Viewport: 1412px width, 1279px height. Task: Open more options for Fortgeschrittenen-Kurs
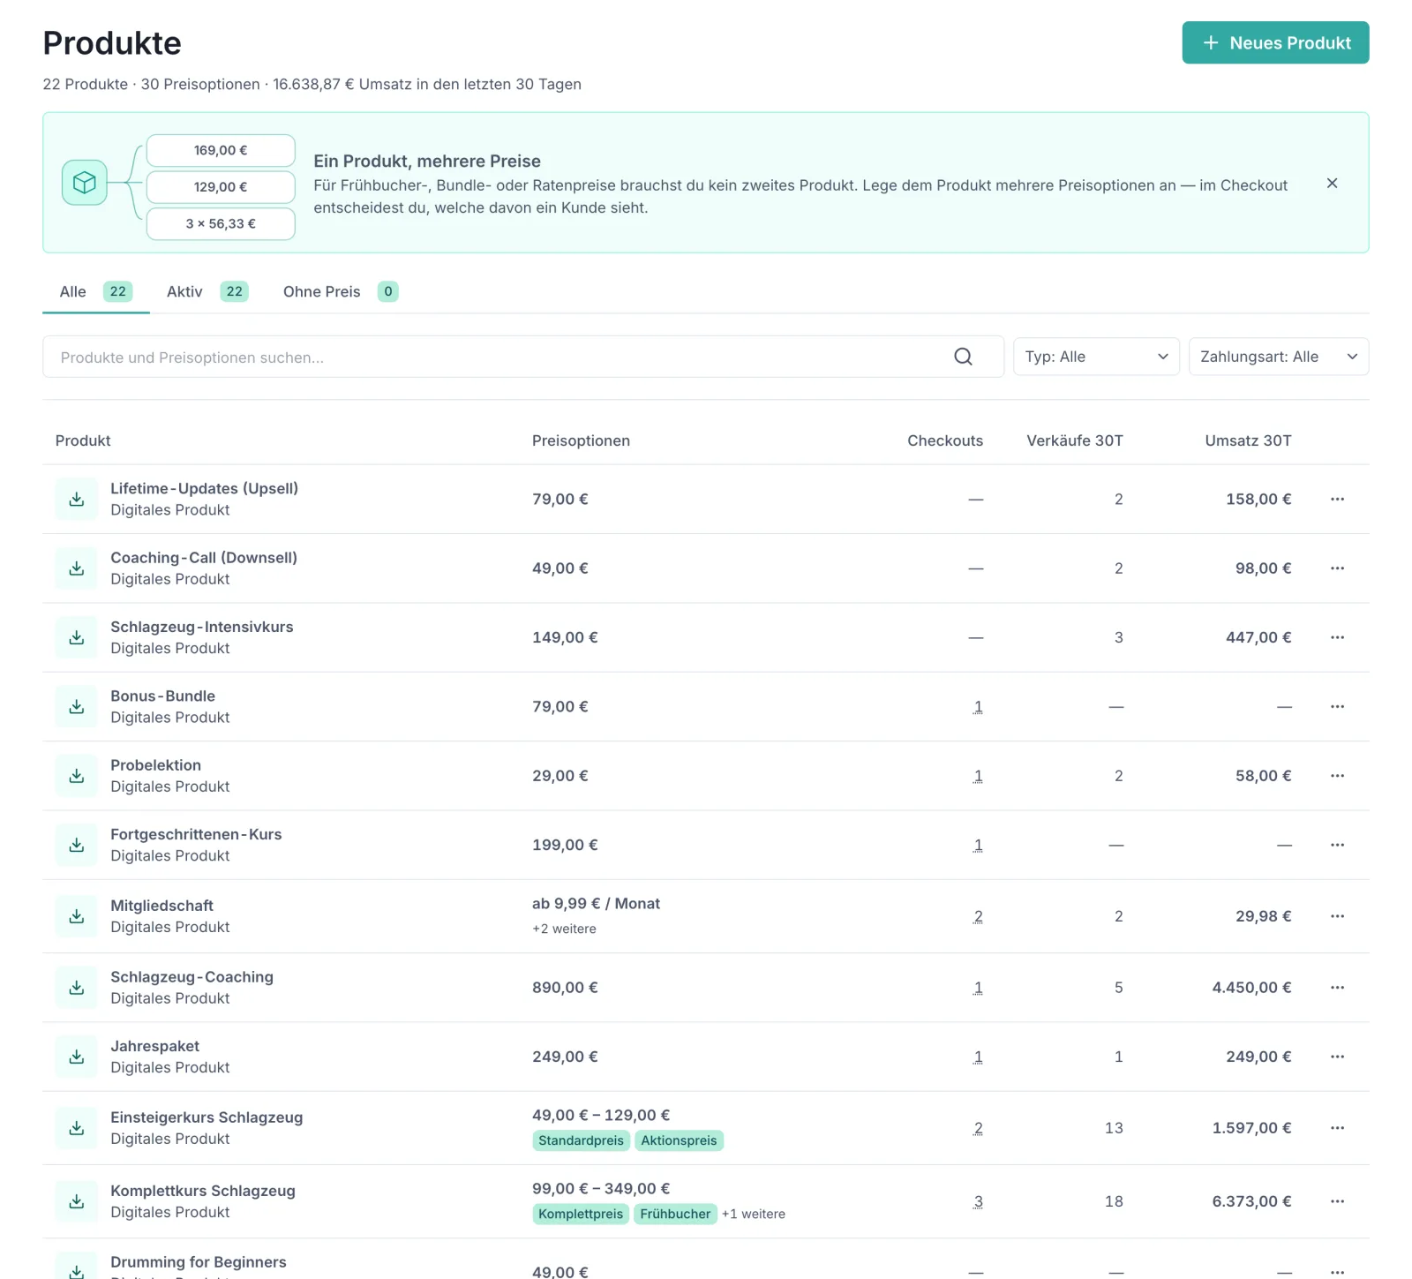1337,845
